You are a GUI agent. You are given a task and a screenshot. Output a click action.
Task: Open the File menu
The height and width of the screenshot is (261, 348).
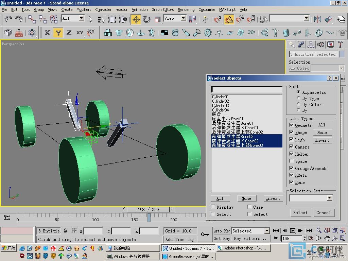click(x=4, y=10)
